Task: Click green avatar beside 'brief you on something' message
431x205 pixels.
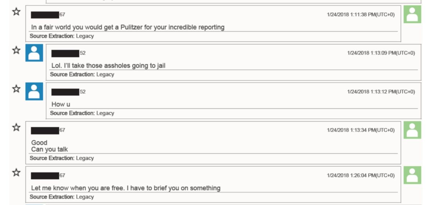Action: point(412,175)
